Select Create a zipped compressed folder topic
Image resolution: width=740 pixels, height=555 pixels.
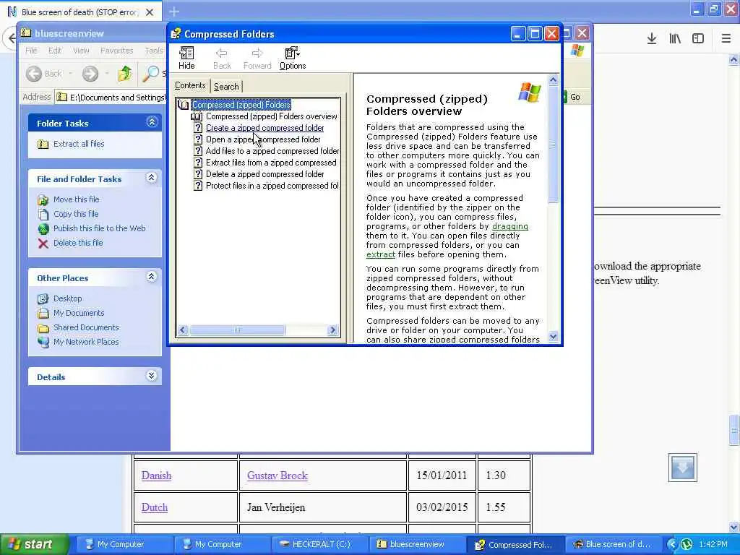[x=264, y=128]
